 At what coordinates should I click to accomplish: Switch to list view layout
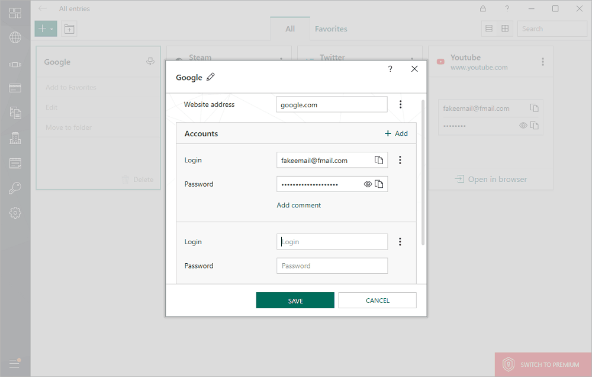coord(489,28)
